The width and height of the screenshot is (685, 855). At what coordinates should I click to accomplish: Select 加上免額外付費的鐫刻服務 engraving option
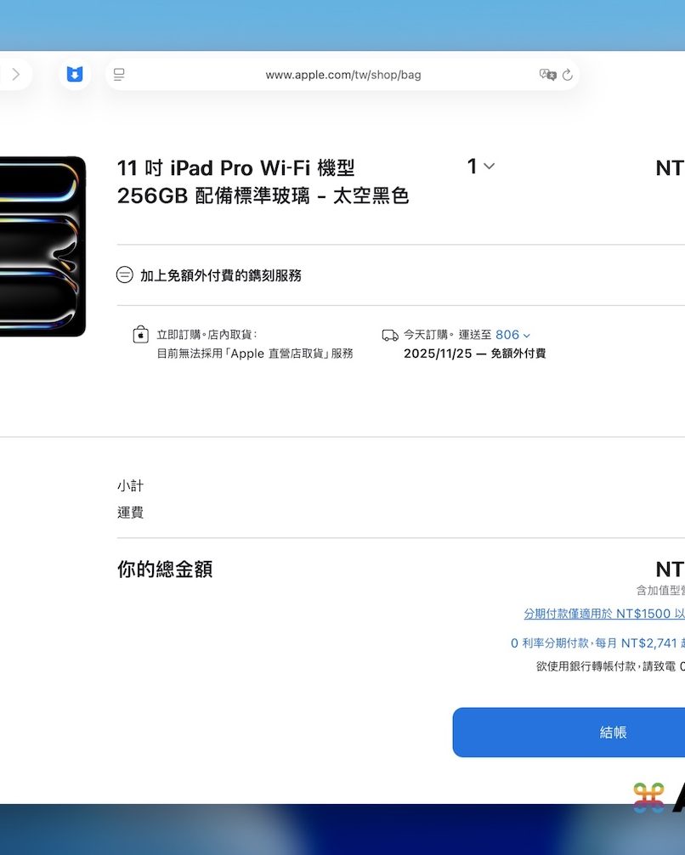(x=221, y=275)
